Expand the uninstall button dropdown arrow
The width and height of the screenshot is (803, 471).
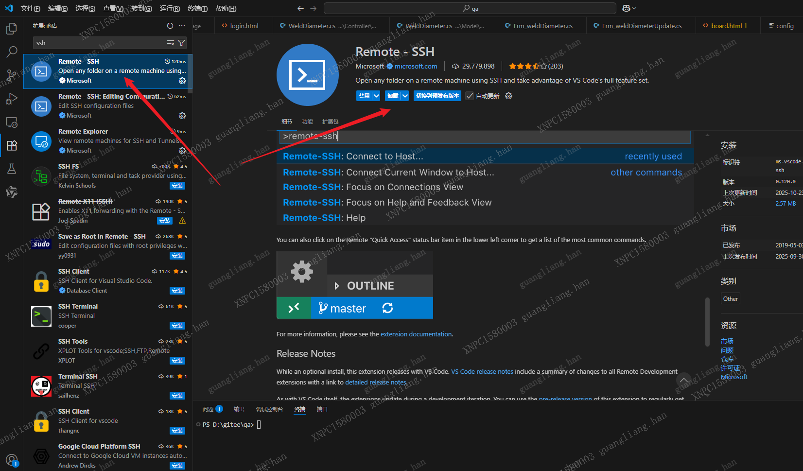(x=405, y=96)
